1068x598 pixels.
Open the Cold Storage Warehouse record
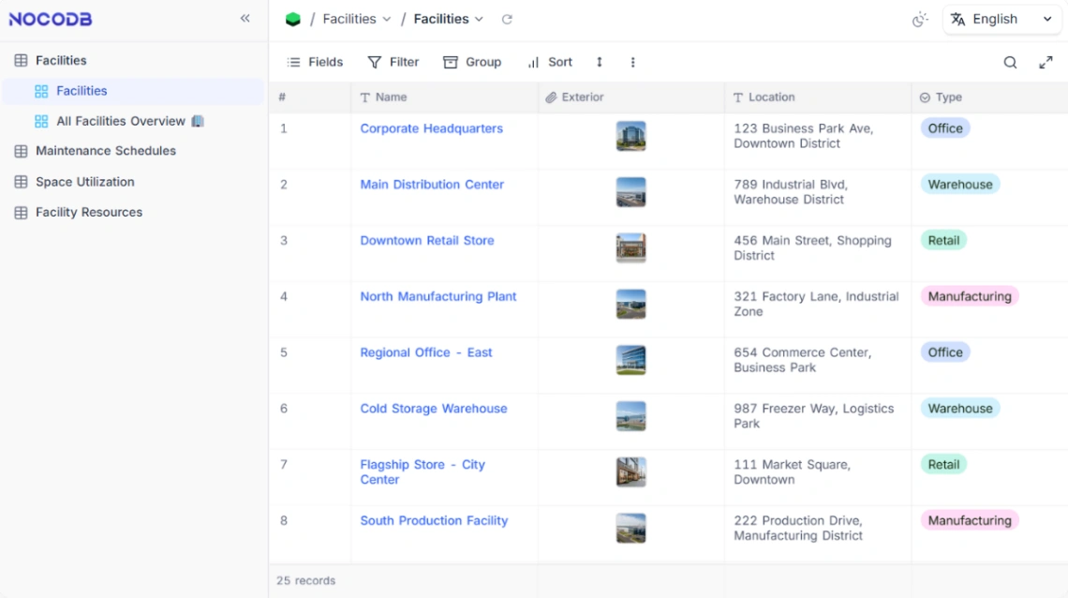point(433,409)
